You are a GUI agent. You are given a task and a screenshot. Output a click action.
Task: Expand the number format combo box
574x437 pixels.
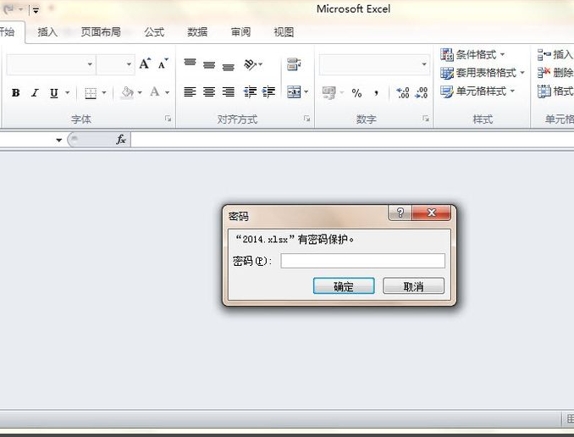point(424,64)
